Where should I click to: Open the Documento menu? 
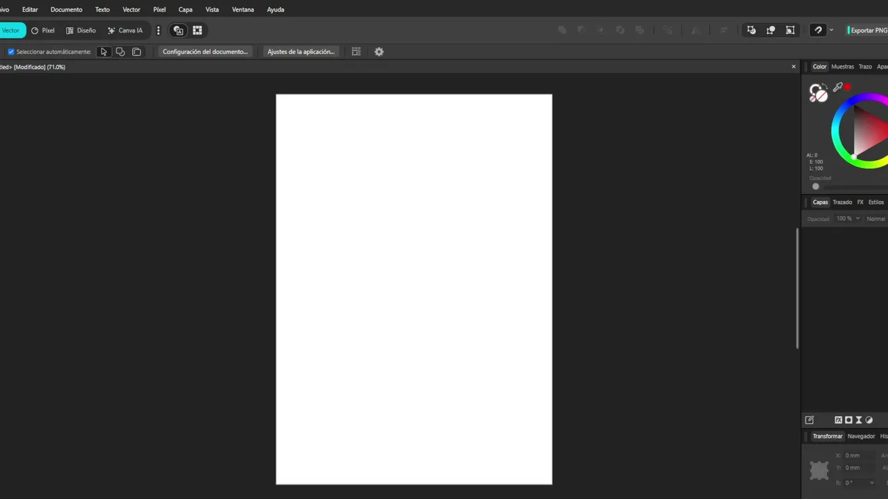click(x=67, y=10)
